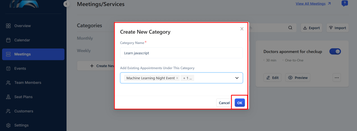Click the search magnifier icon

(290, 28)
